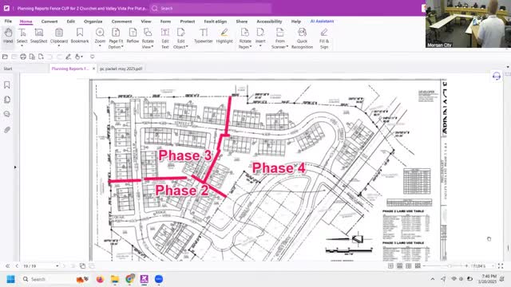The width and height of the screenshot is (511, 287).
Task: Open the Bookmarks side panel
Action: pyautogui.click(x=7, y=85)
